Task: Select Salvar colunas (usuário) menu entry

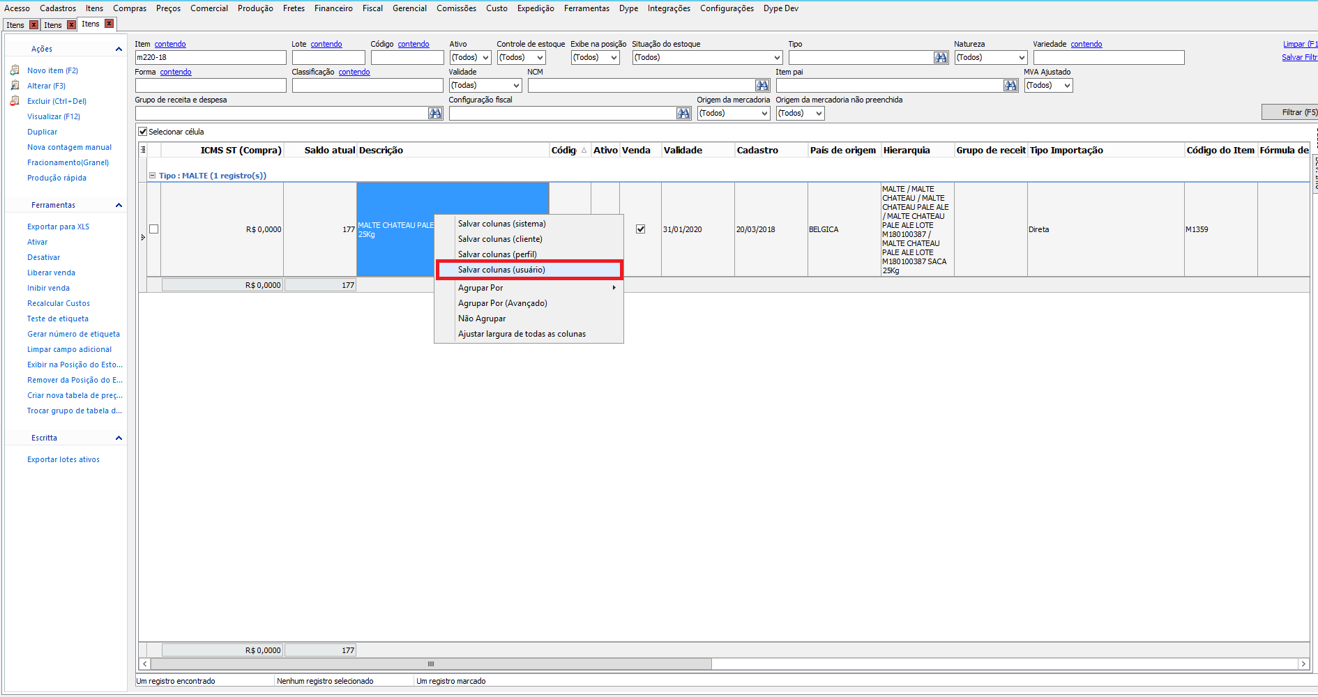Action: click(529, 270)
